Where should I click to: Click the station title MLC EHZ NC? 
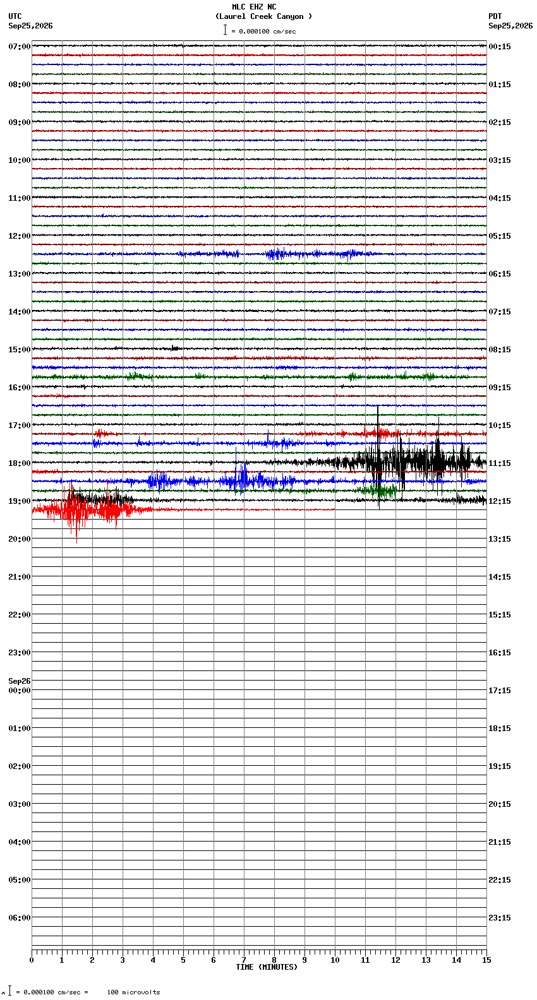pos(254,7)
